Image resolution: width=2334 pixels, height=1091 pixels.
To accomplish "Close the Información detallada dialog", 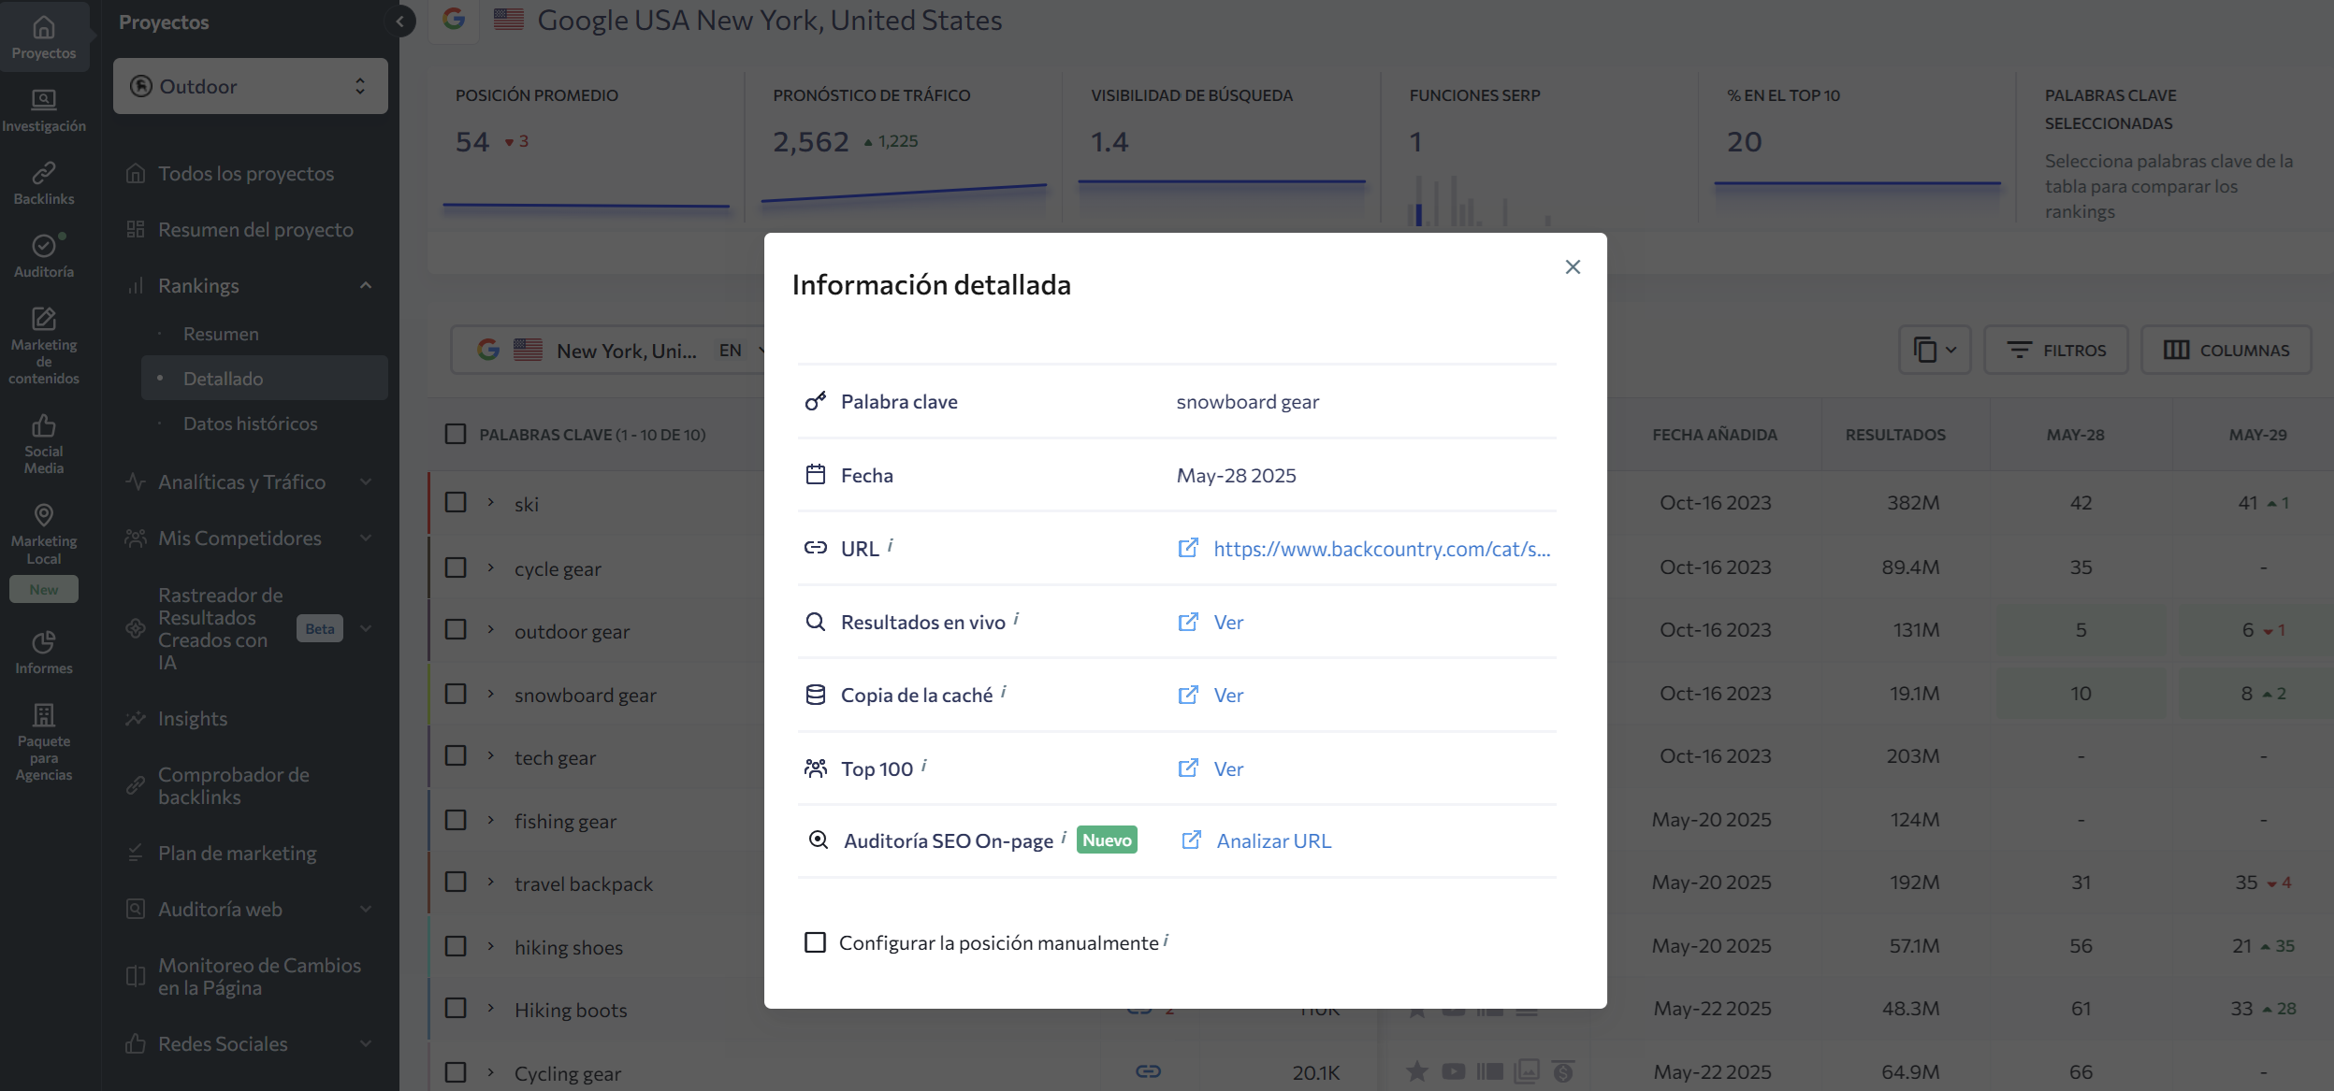I will 1573,267.
